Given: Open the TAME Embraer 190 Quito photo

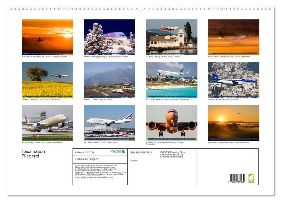Looking at the screenshot, I should 234,80.
